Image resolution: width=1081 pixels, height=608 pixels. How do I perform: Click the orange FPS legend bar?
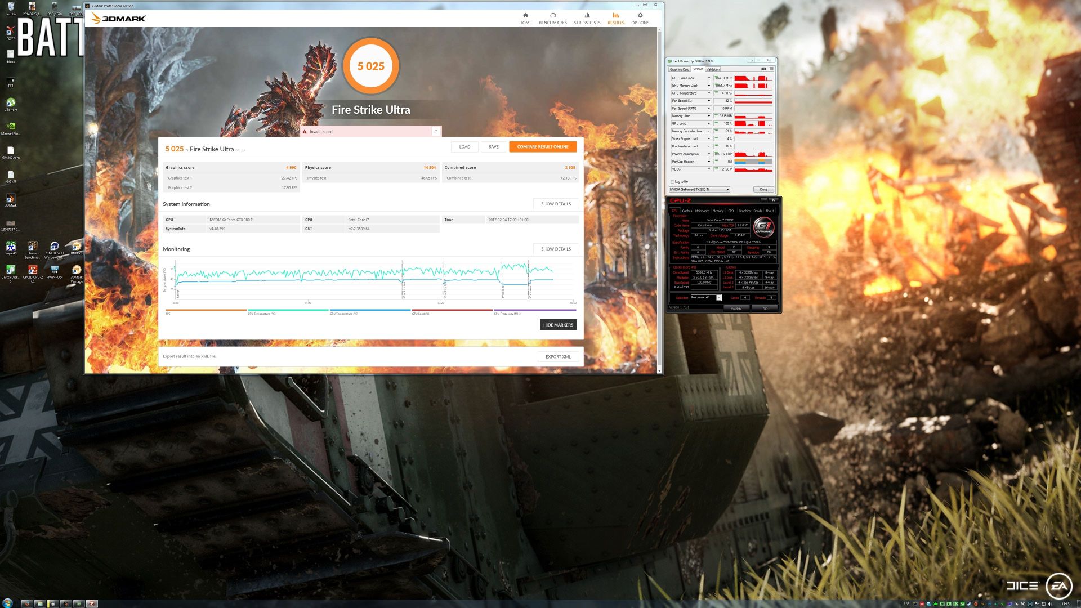pyautogui.click(x=206, y=310)
